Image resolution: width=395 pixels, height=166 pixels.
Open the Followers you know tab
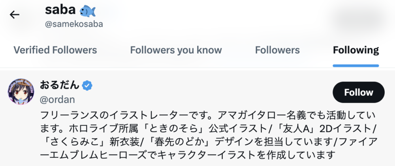pos(176,50)
